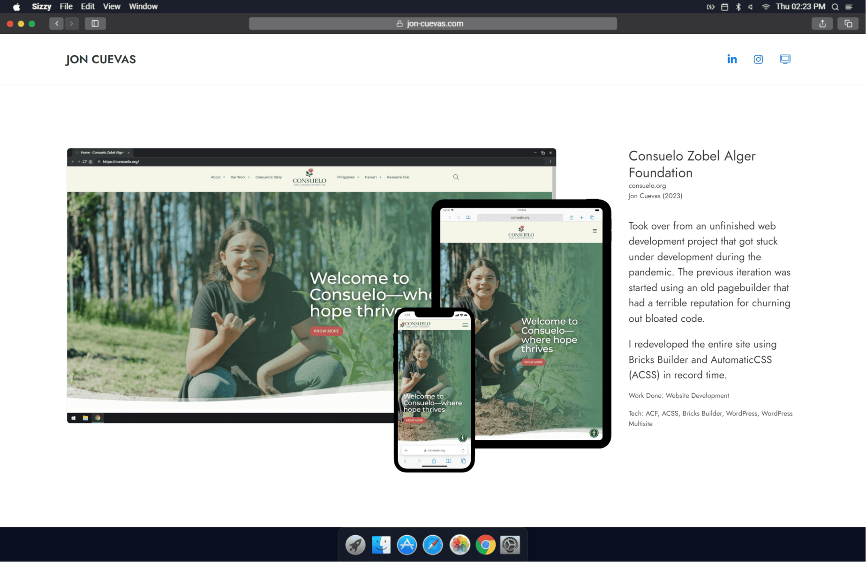This screenshot has width=866, height=562.
Task: Open the LinkedIn profile icon
Action: tap(732, 59)
